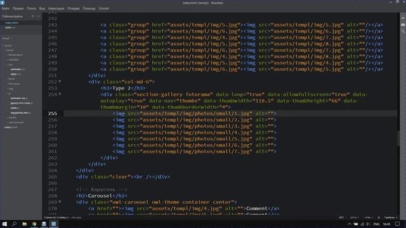Click line number 243 in gutter

(52, 25)
